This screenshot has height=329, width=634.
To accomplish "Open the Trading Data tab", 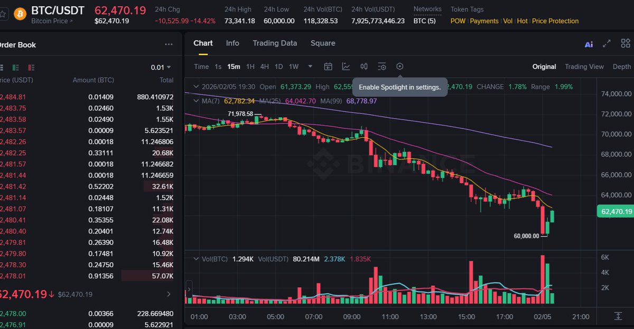I will pos(275,43).
